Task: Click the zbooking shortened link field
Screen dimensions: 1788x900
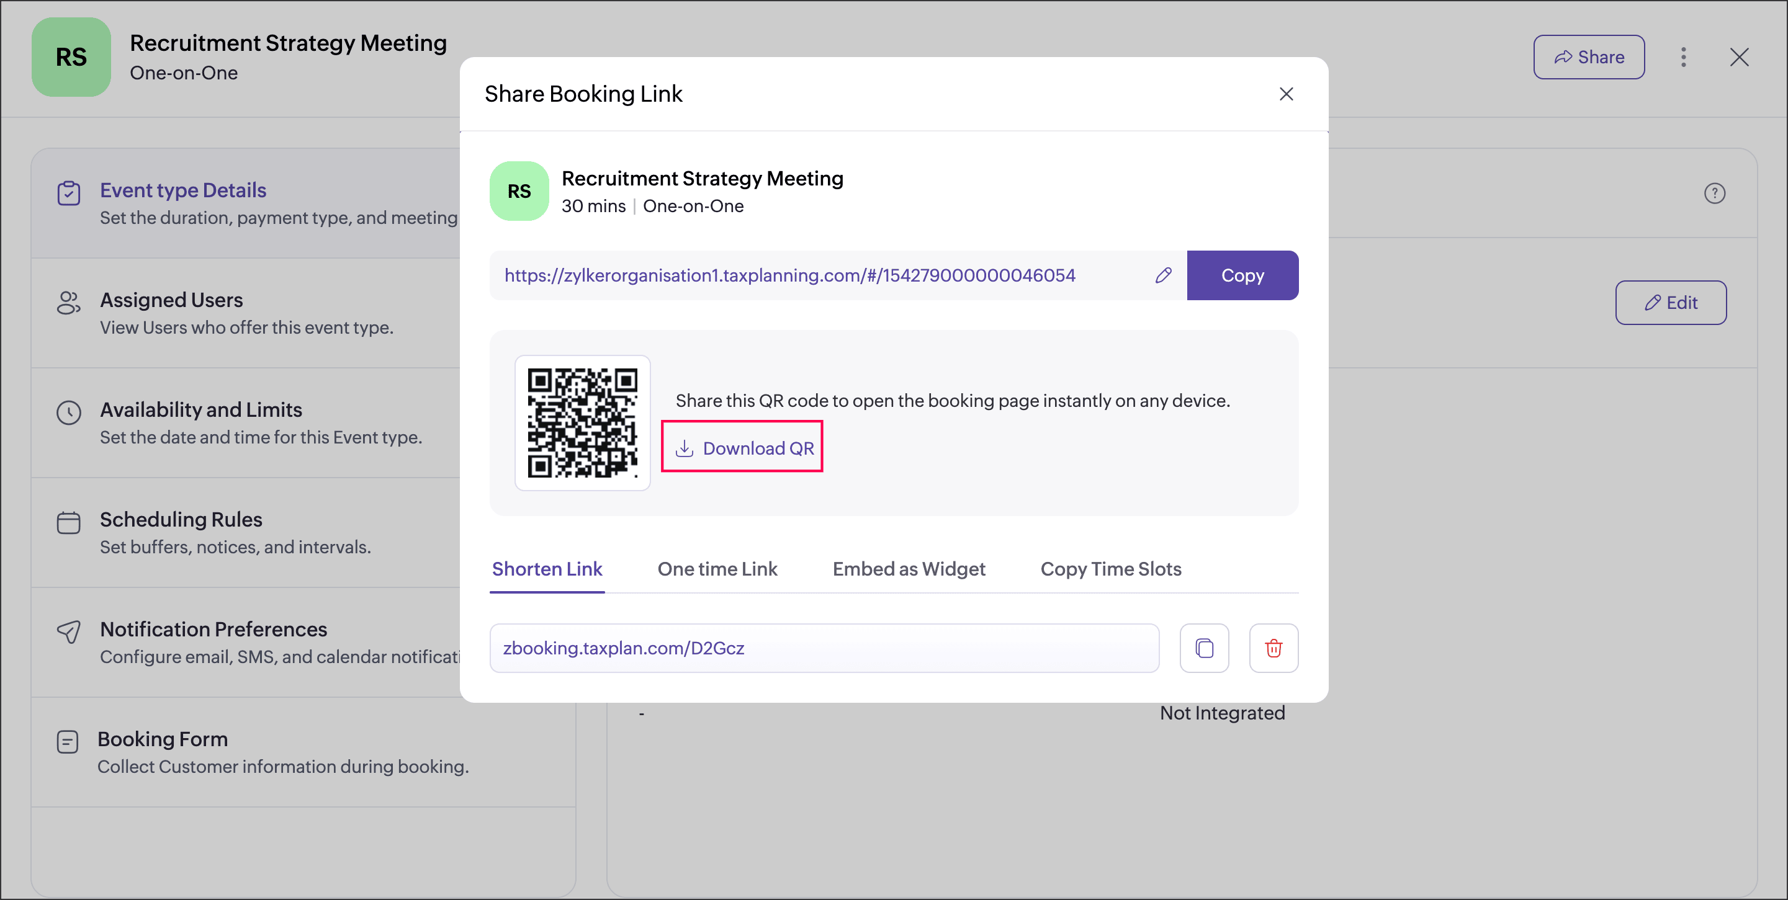Action: pyautogui.click(x=824, y=648)
